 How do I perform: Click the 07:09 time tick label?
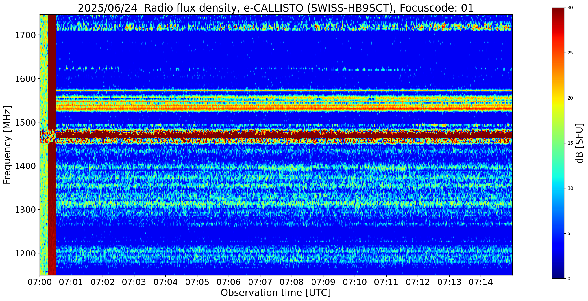pos(323,282)
